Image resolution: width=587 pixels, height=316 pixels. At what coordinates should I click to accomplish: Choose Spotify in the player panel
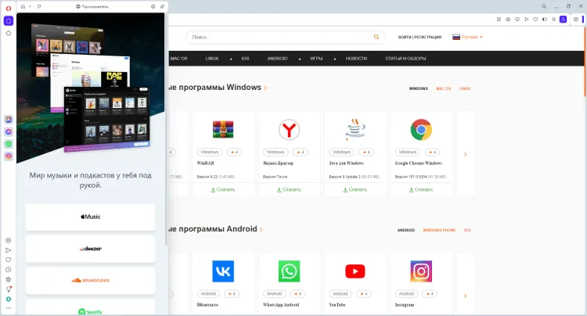pos(90,307)
